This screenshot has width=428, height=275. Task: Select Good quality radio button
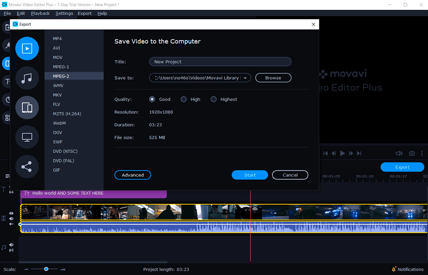pyautogui.click(x=152, y=99)
